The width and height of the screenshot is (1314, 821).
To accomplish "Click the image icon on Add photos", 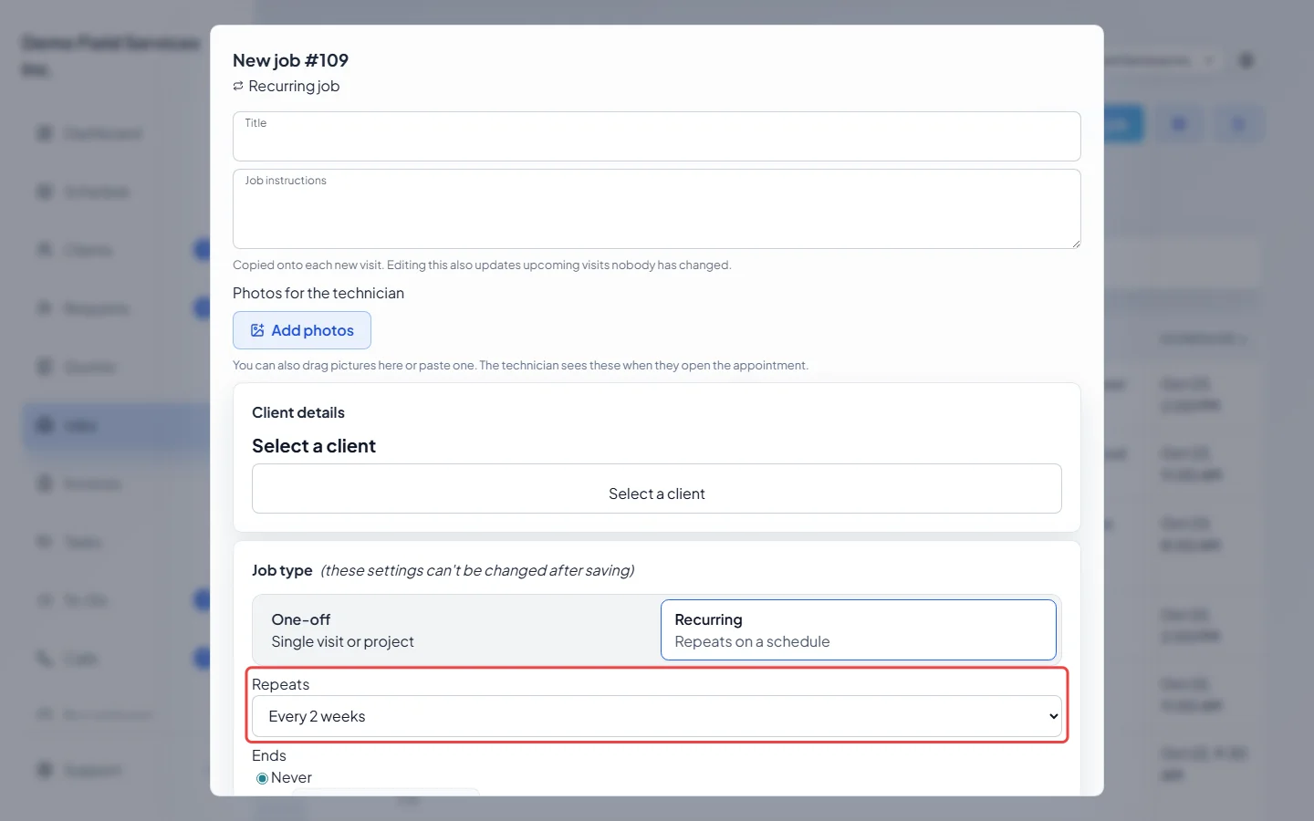I will [257, 330].
